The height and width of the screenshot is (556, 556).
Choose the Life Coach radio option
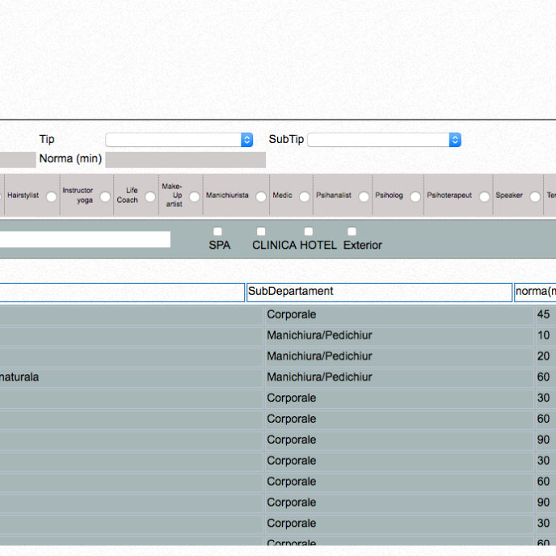coord(150,196)
